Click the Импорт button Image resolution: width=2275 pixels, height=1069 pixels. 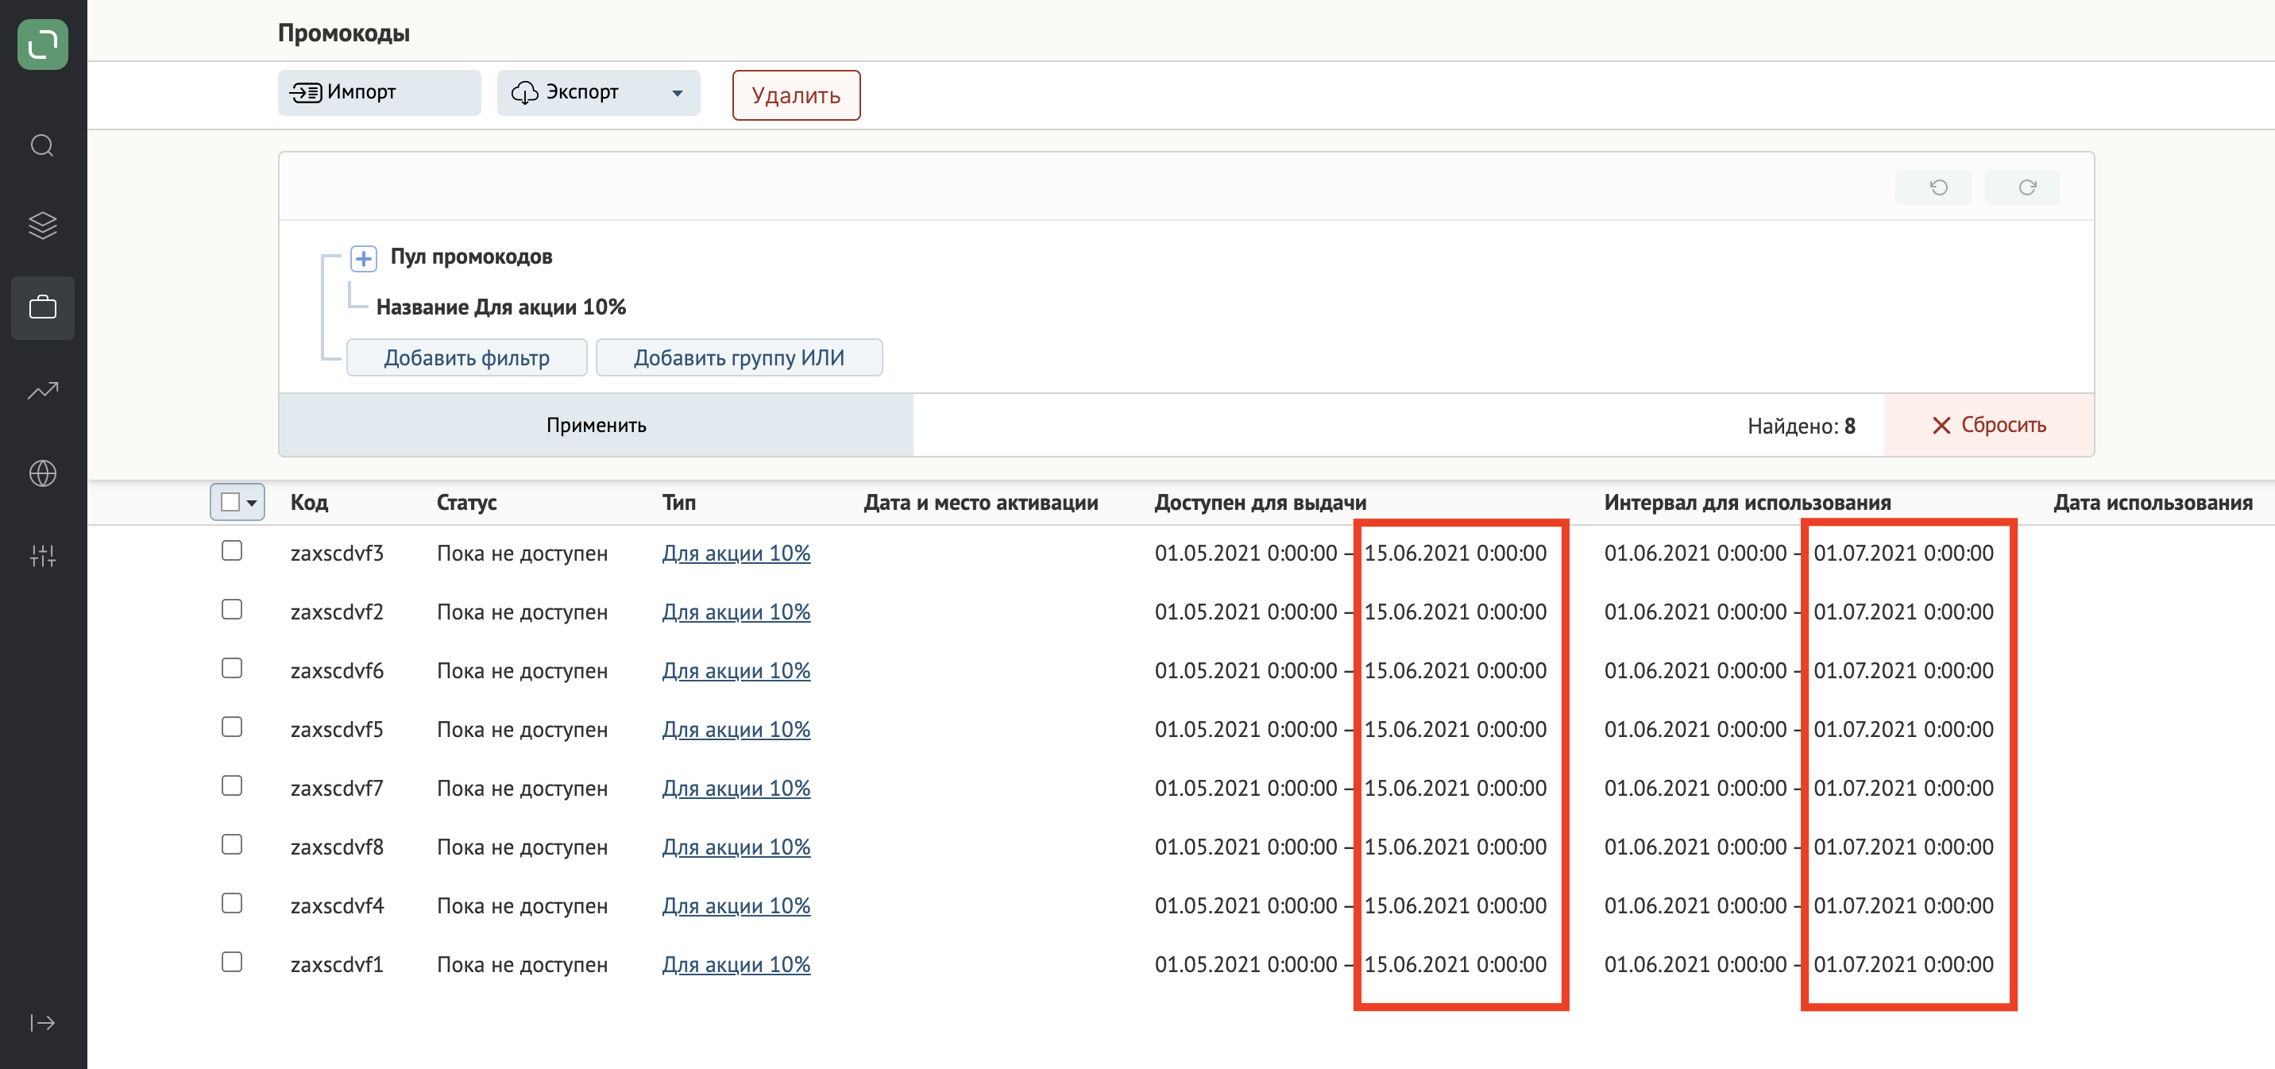pyautogui.click(x=379, y=93)
